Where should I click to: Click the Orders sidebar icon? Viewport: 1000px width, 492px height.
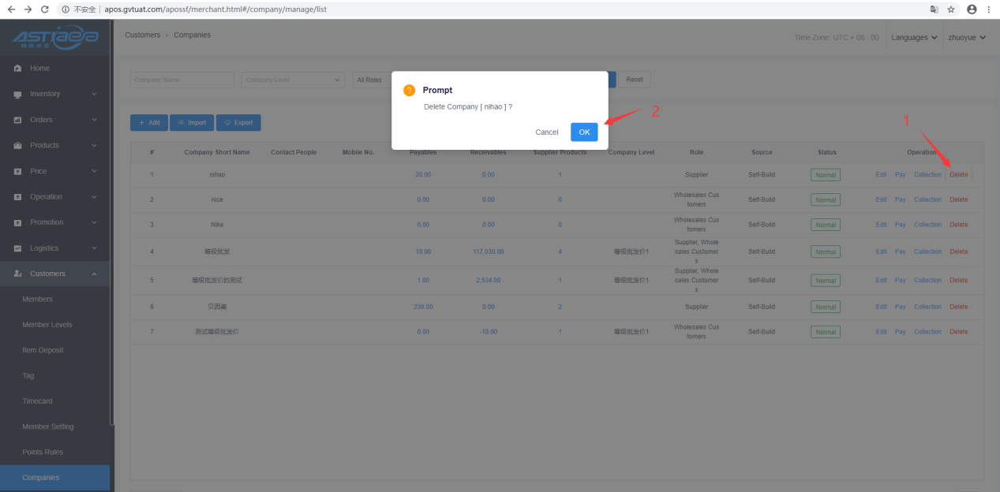(x=17, y=120)
